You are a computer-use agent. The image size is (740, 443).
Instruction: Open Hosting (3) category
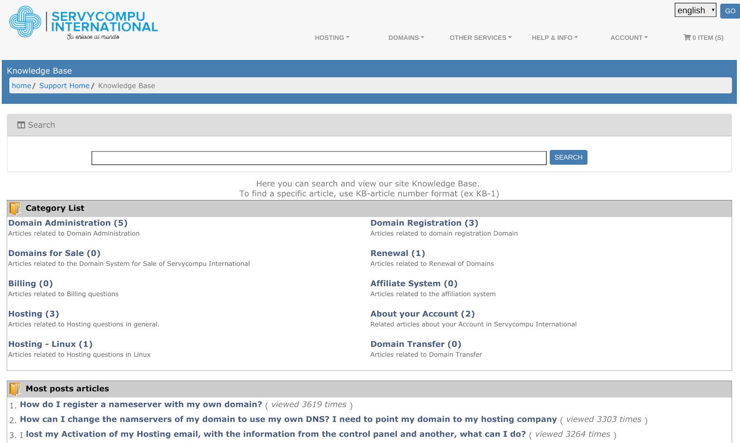(x=34, y=314)
